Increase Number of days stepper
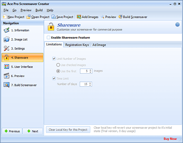The image size is (183, 143). tap(90, 83)
